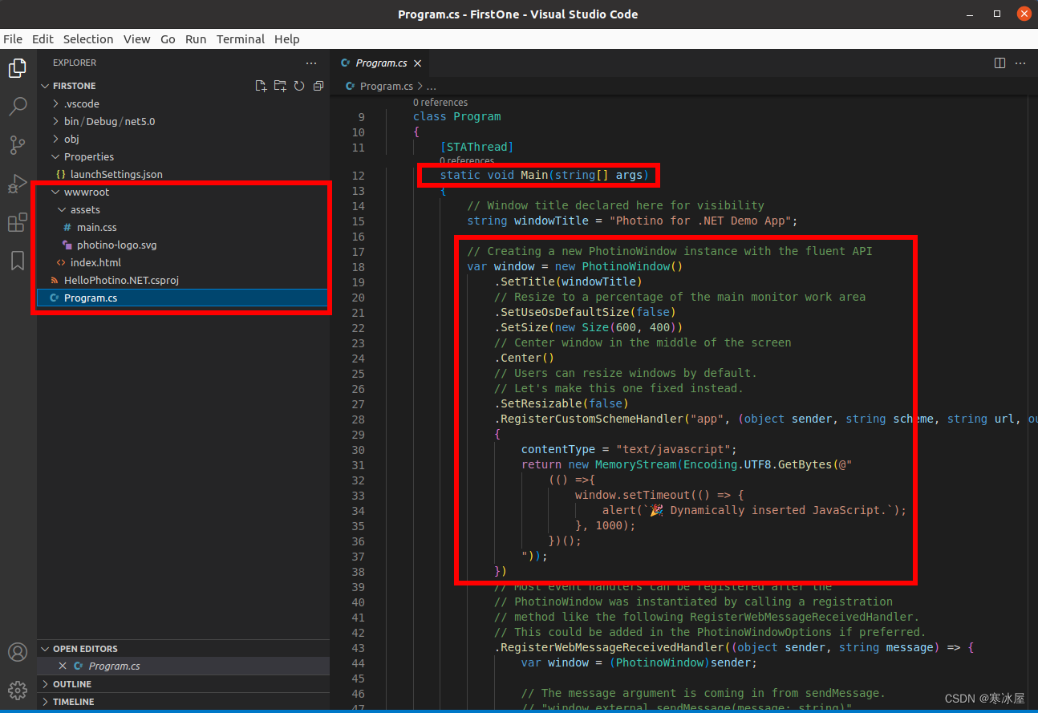Close the Program.cs editor tab

tap(418, 63)
